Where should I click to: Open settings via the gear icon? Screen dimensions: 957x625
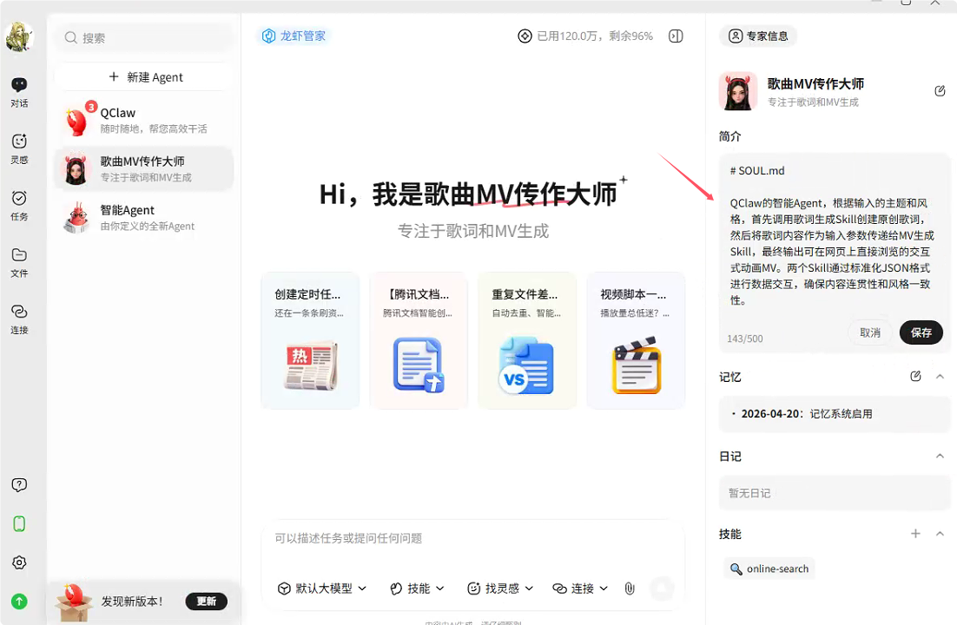coord(19,562)
